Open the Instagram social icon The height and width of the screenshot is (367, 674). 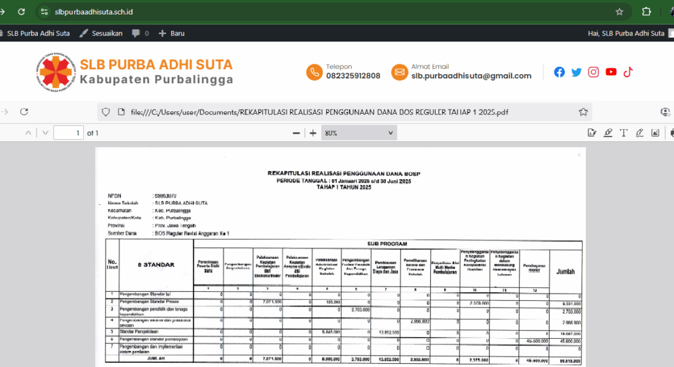[x=593, y=72]
